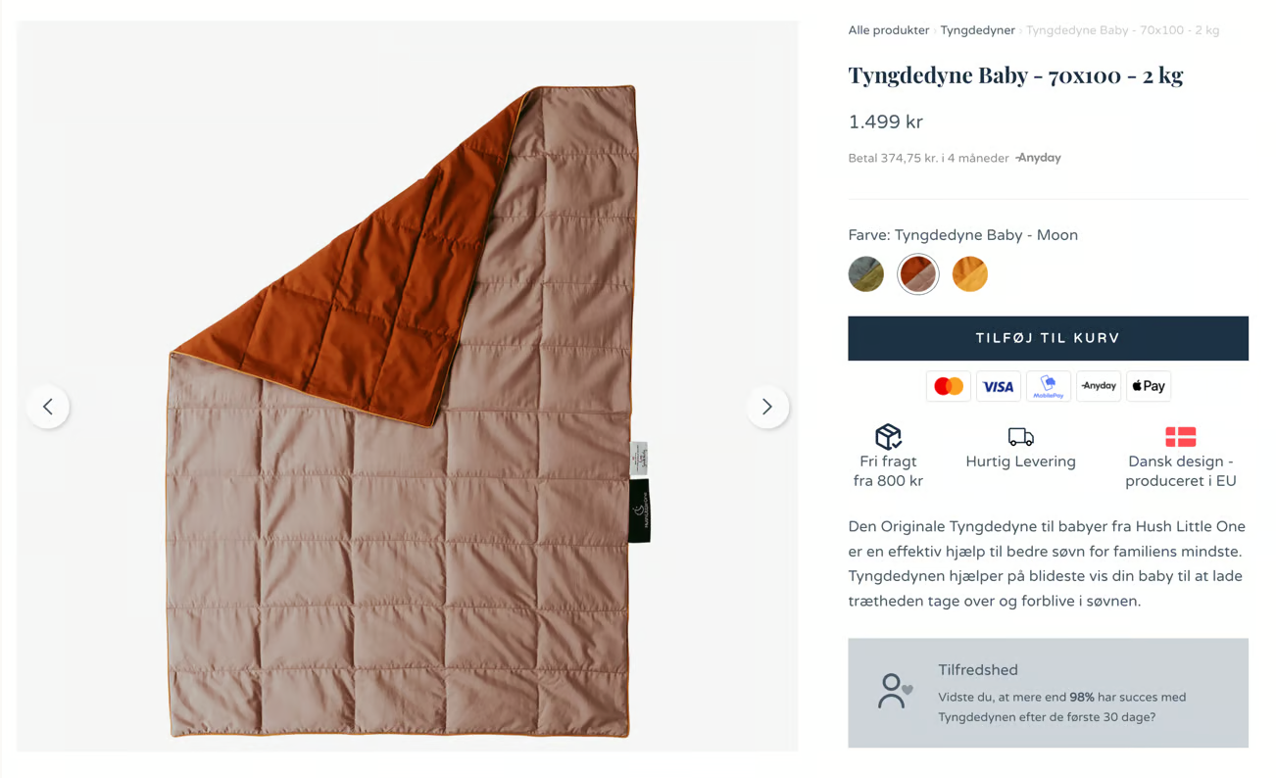Click the satisfaction person-heart icon
Image resolution: width=1276 pixels, height=778 pixels.
click(x=894, y=691)
